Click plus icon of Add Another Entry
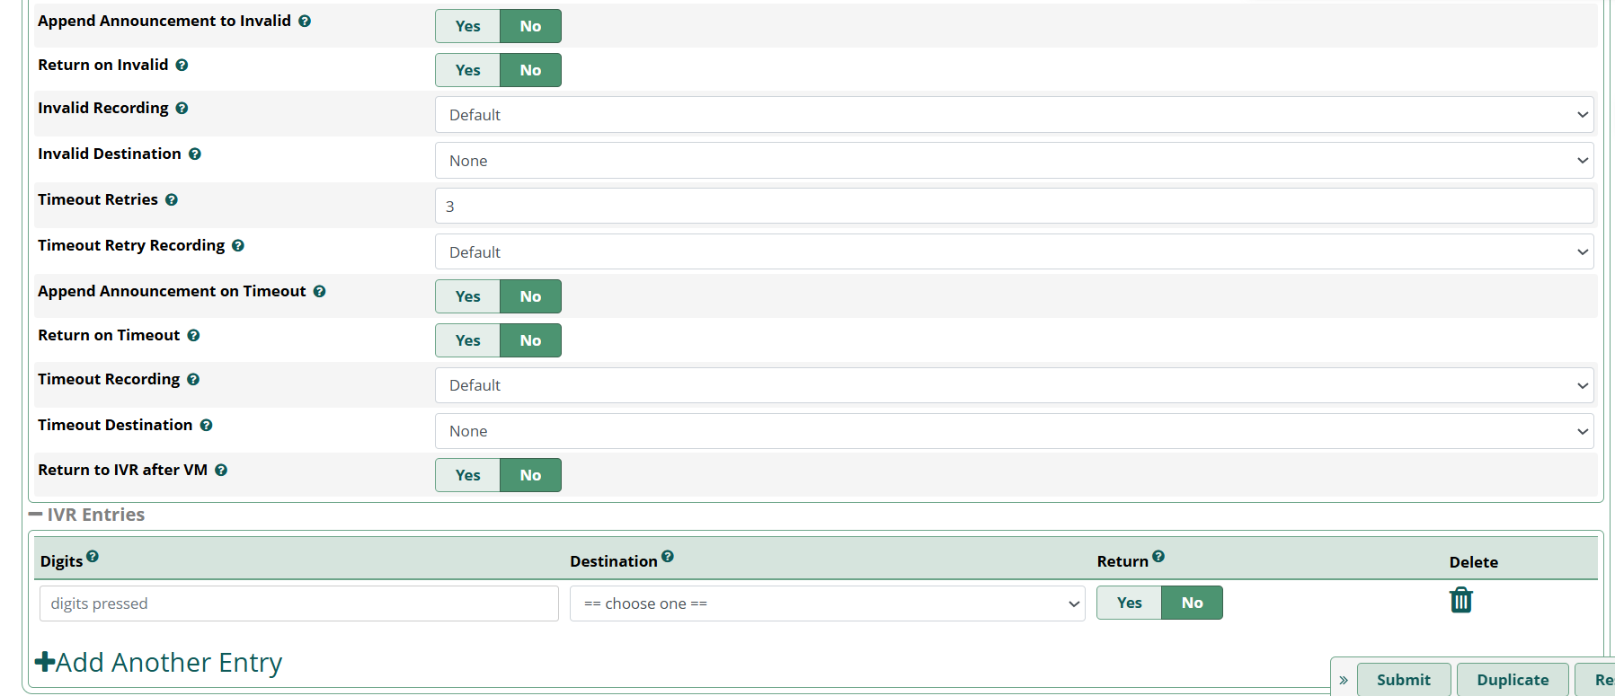 tap(45, 662)
